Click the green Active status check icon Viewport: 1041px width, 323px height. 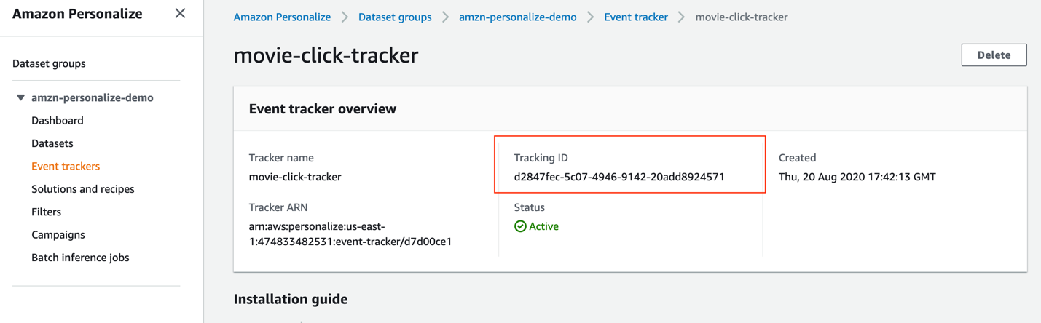[x=520, y=226]
